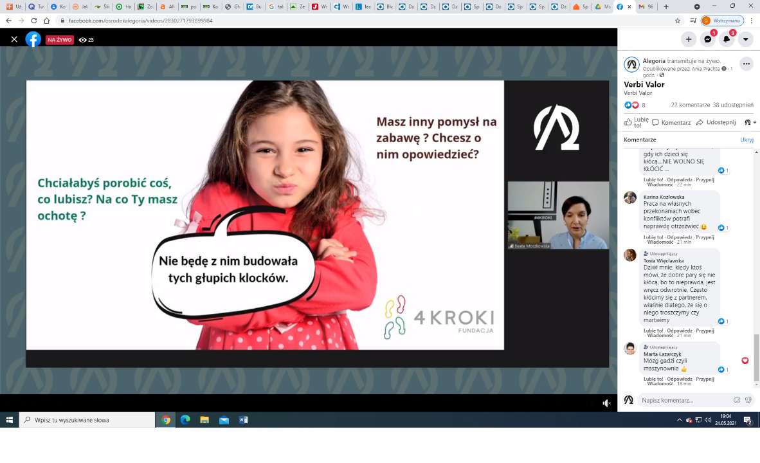
Task: Open Messenger chats icon
Action: click(707, 39)
